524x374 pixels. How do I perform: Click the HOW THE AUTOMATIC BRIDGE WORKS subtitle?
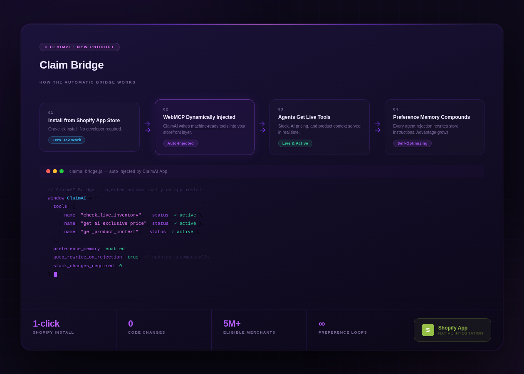(88, 82)
